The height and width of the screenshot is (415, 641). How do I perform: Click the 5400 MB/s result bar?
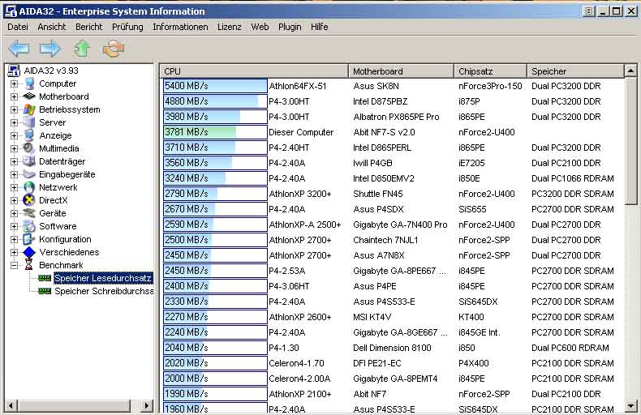point(215,86)
